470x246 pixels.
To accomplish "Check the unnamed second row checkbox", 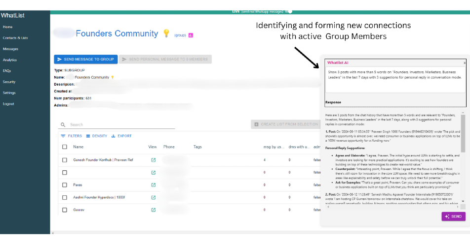I will tap(65, 173).
